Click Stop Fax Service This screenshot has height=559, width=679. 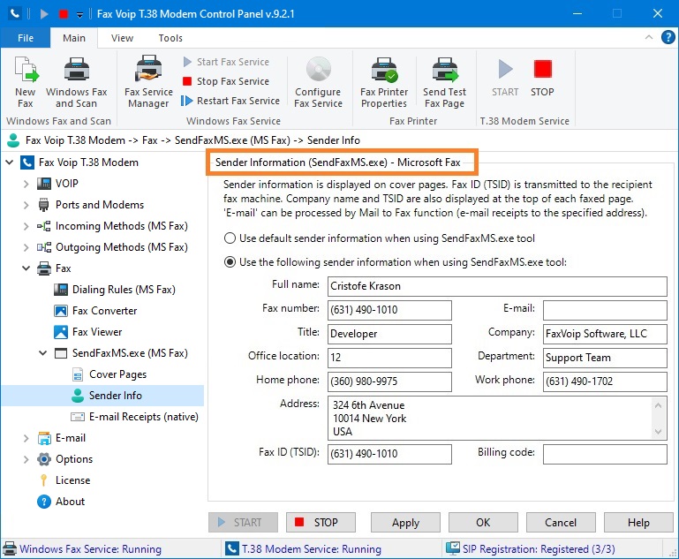click(x=226, y=81)
